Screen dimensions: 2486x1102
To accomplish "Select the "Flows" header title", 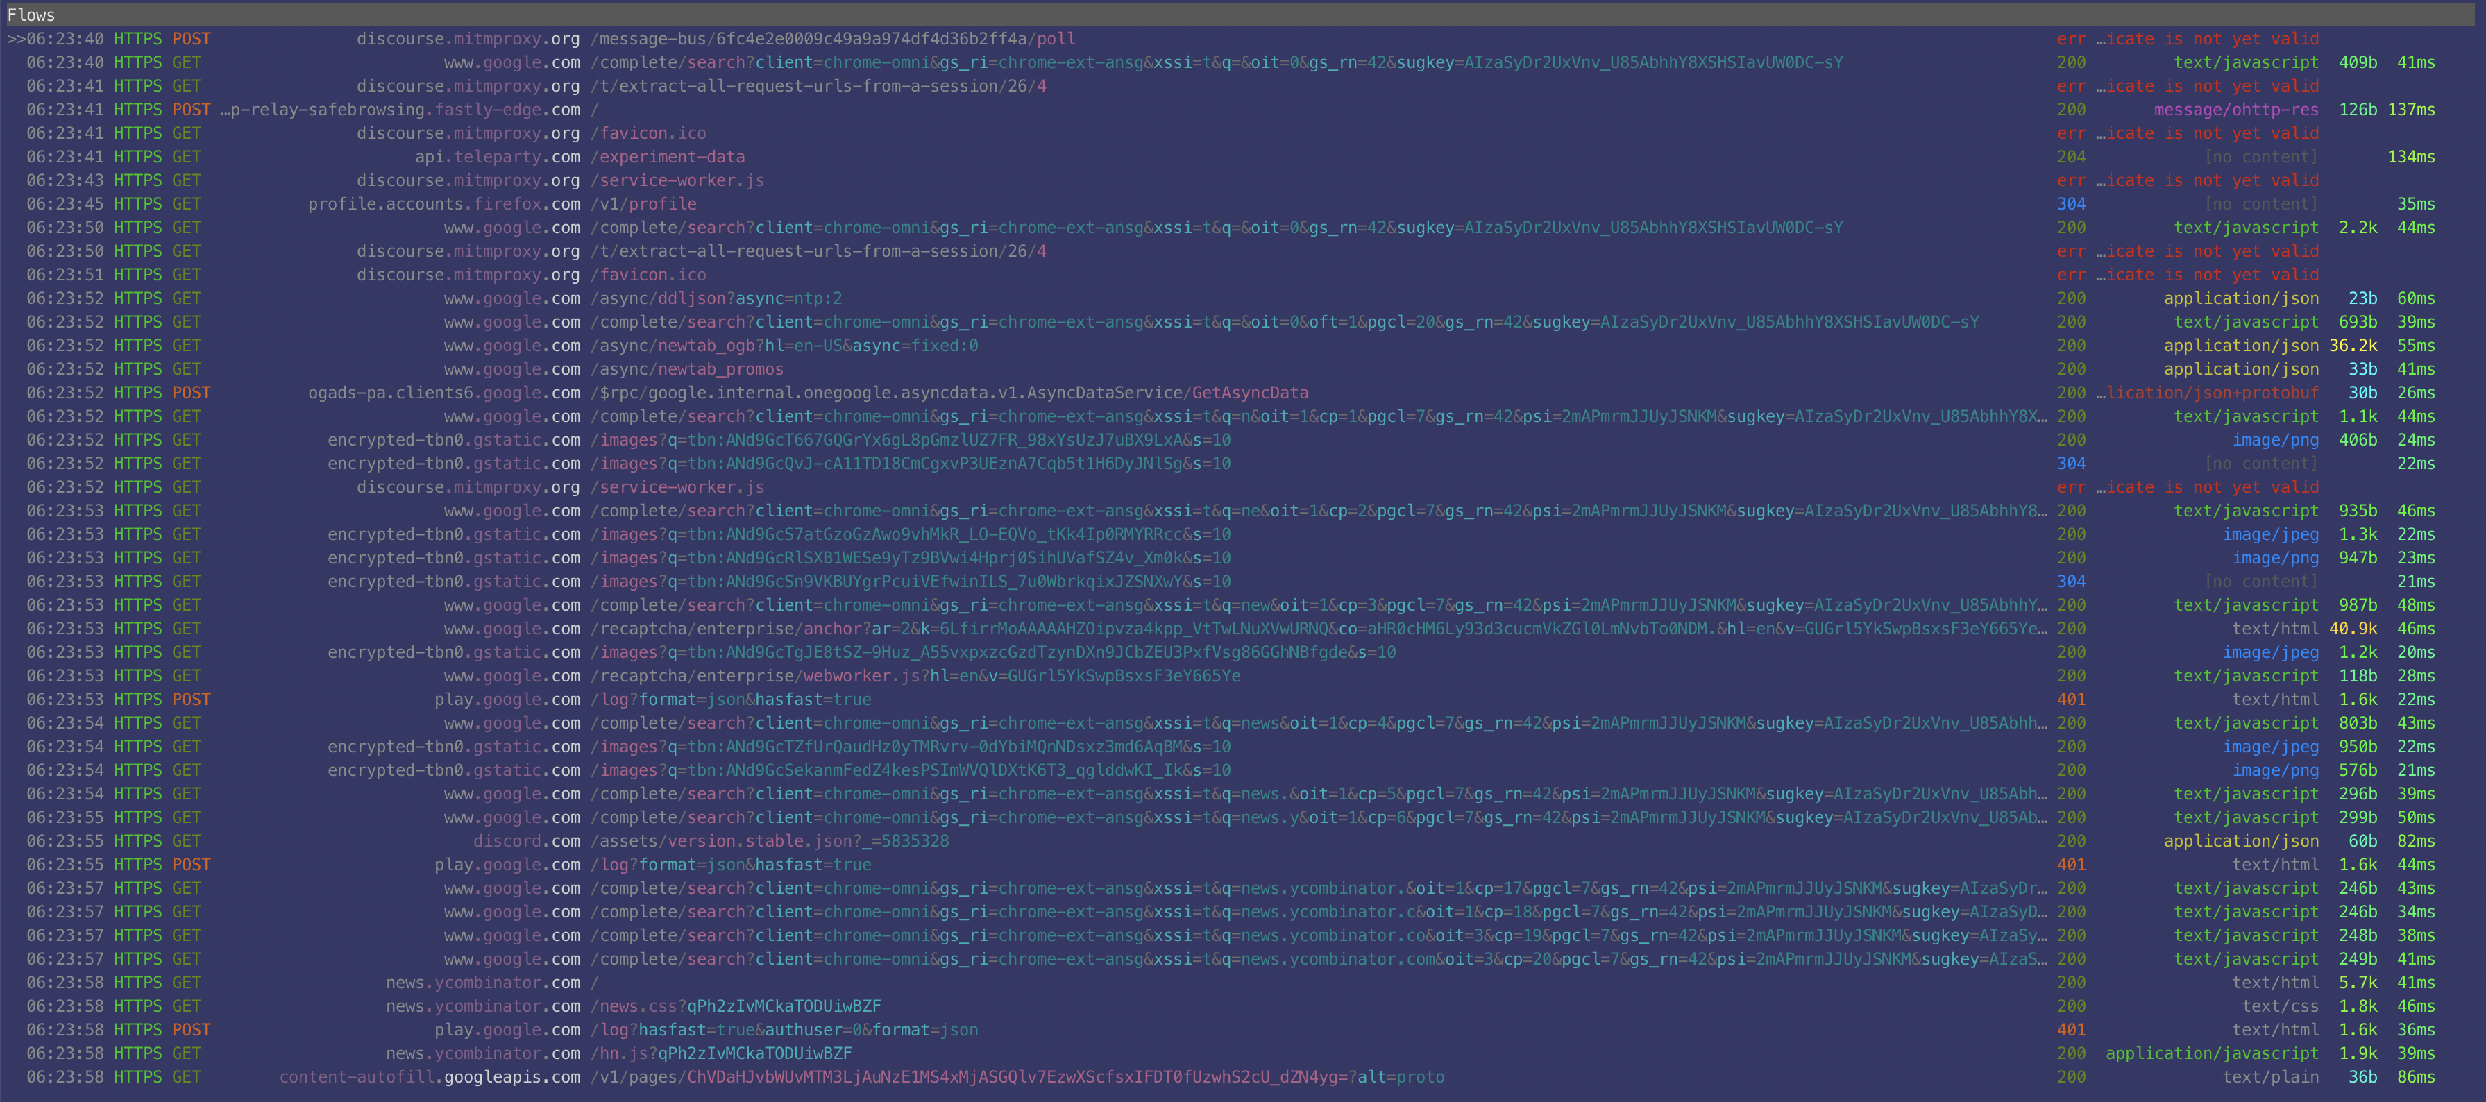I will tap(31, 15).
